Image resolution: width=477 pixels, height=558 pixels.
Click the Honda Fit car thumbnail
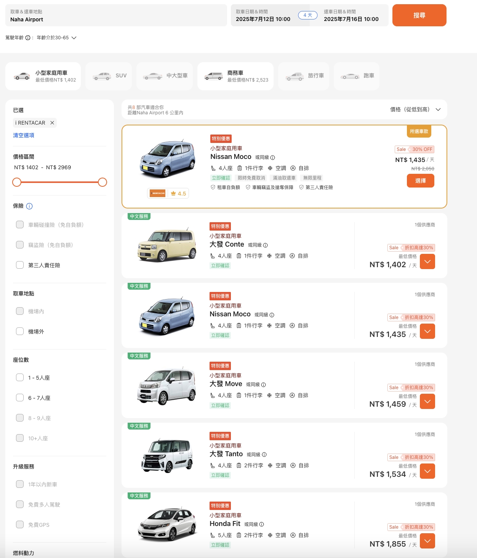167,524
